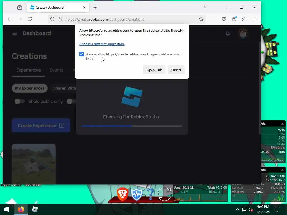Select the Experiences tab
This screenshot has width=287, height=215.
[29, 70]
